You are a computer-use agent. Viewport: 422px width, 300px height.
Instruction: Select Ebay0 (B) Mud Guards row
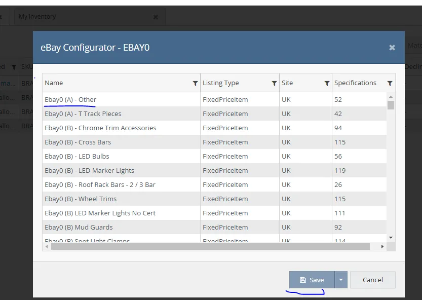coord(214,228)
